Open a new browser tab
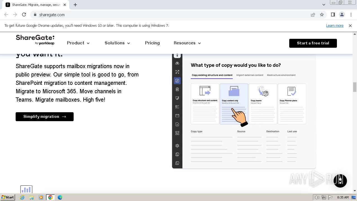Image resolution: width=357 pixels, height=201 pixels. [x=75, y=5]
